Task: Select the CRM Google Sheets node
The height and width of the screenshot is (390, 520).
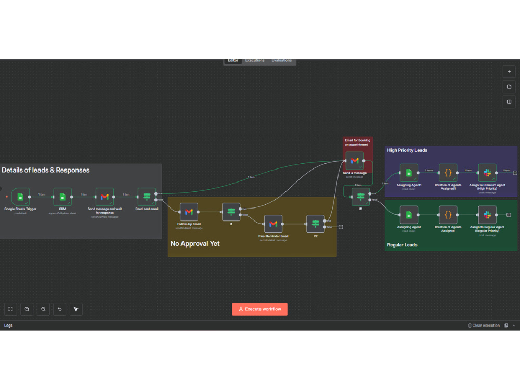Action: pos(62,197)
